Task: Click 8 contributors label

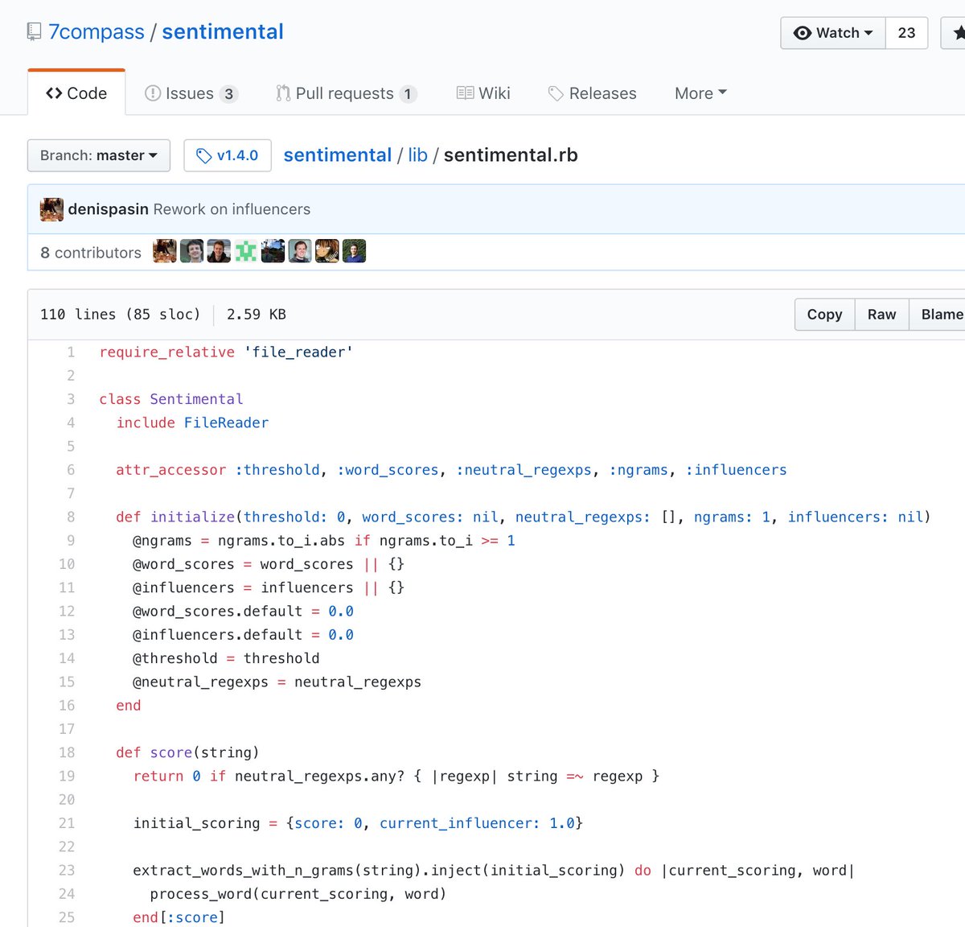Action: 91,253
